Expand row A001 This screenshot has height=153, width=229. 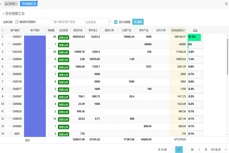tap(11, 133)
